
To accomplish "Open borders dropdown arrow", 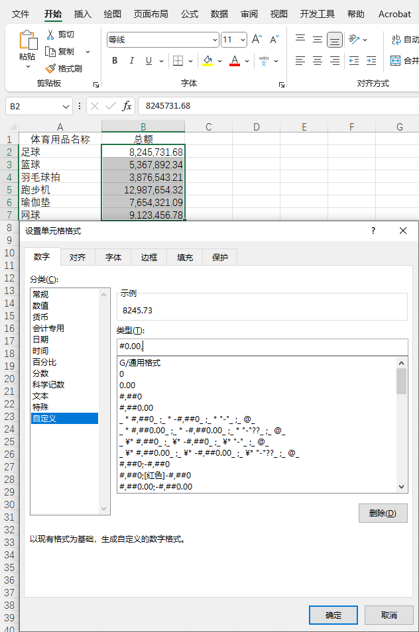I will (x=190, y=61).
